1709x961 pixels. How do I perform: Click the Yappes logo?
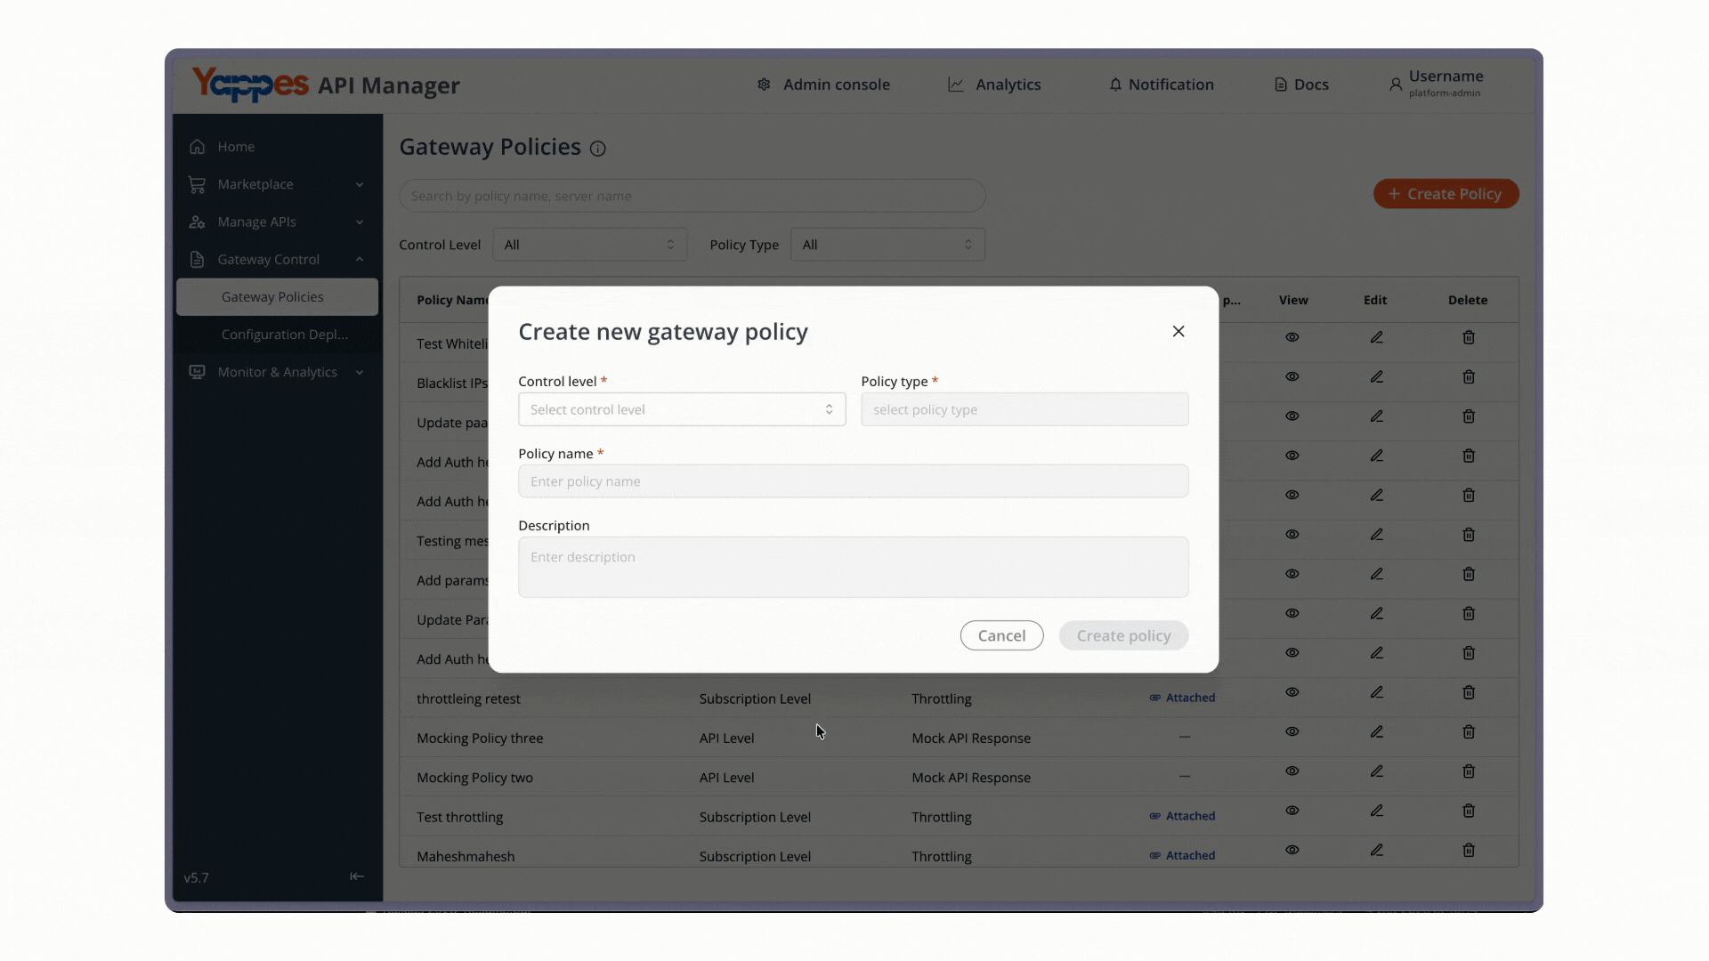250,85
